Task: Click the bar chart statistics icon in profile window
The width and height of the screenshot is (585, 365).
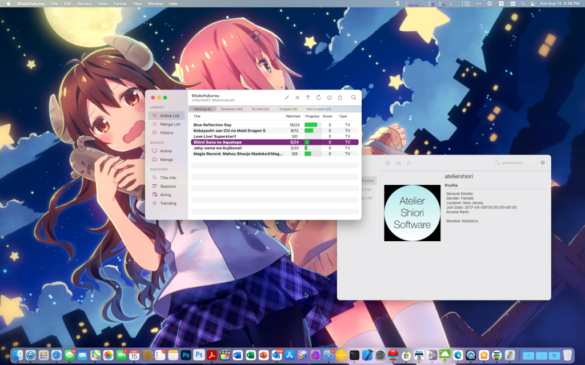Action: [x=398, y=163]
